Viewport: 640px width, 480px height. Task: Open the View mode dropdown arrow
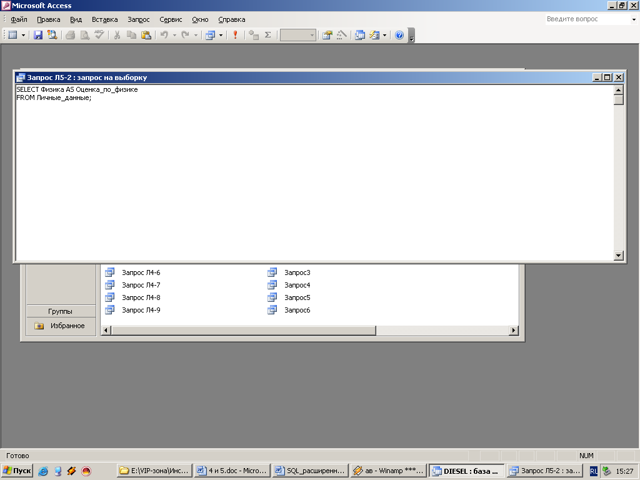[23, 35]
